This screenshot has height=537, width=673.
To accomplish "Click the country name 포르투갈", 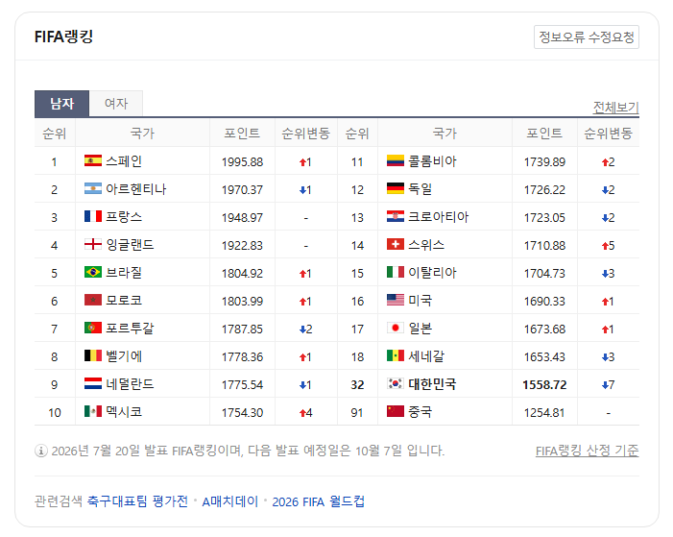I will click(130, 329).
